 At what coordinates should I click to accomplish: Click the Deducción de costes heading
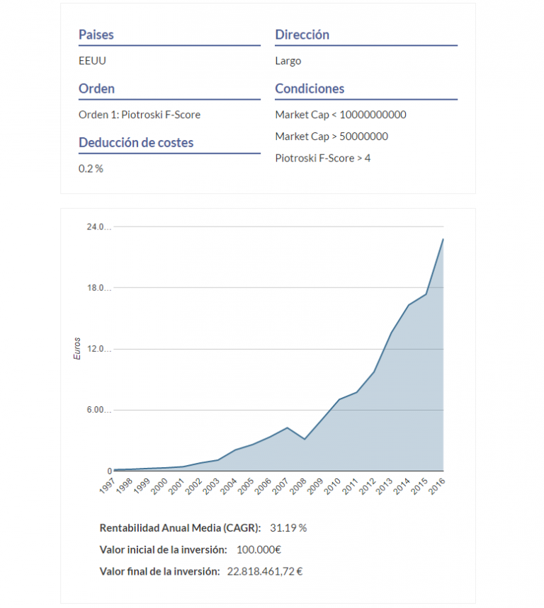[136, 143]
